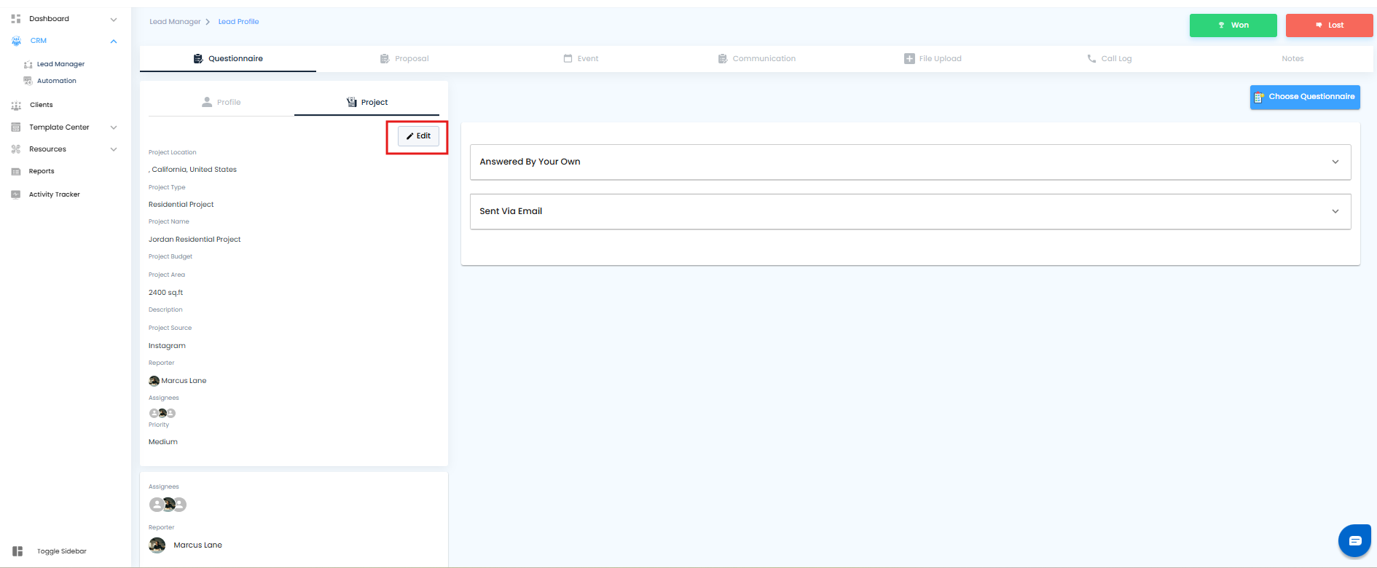The image size is (1377, 568).
Task: Collapse the CRM menu chevron
Action: pyautogui.click(x=114, y=42)
